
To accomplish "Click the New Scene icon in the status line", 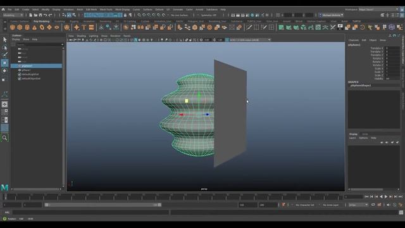I will point(31,15).
